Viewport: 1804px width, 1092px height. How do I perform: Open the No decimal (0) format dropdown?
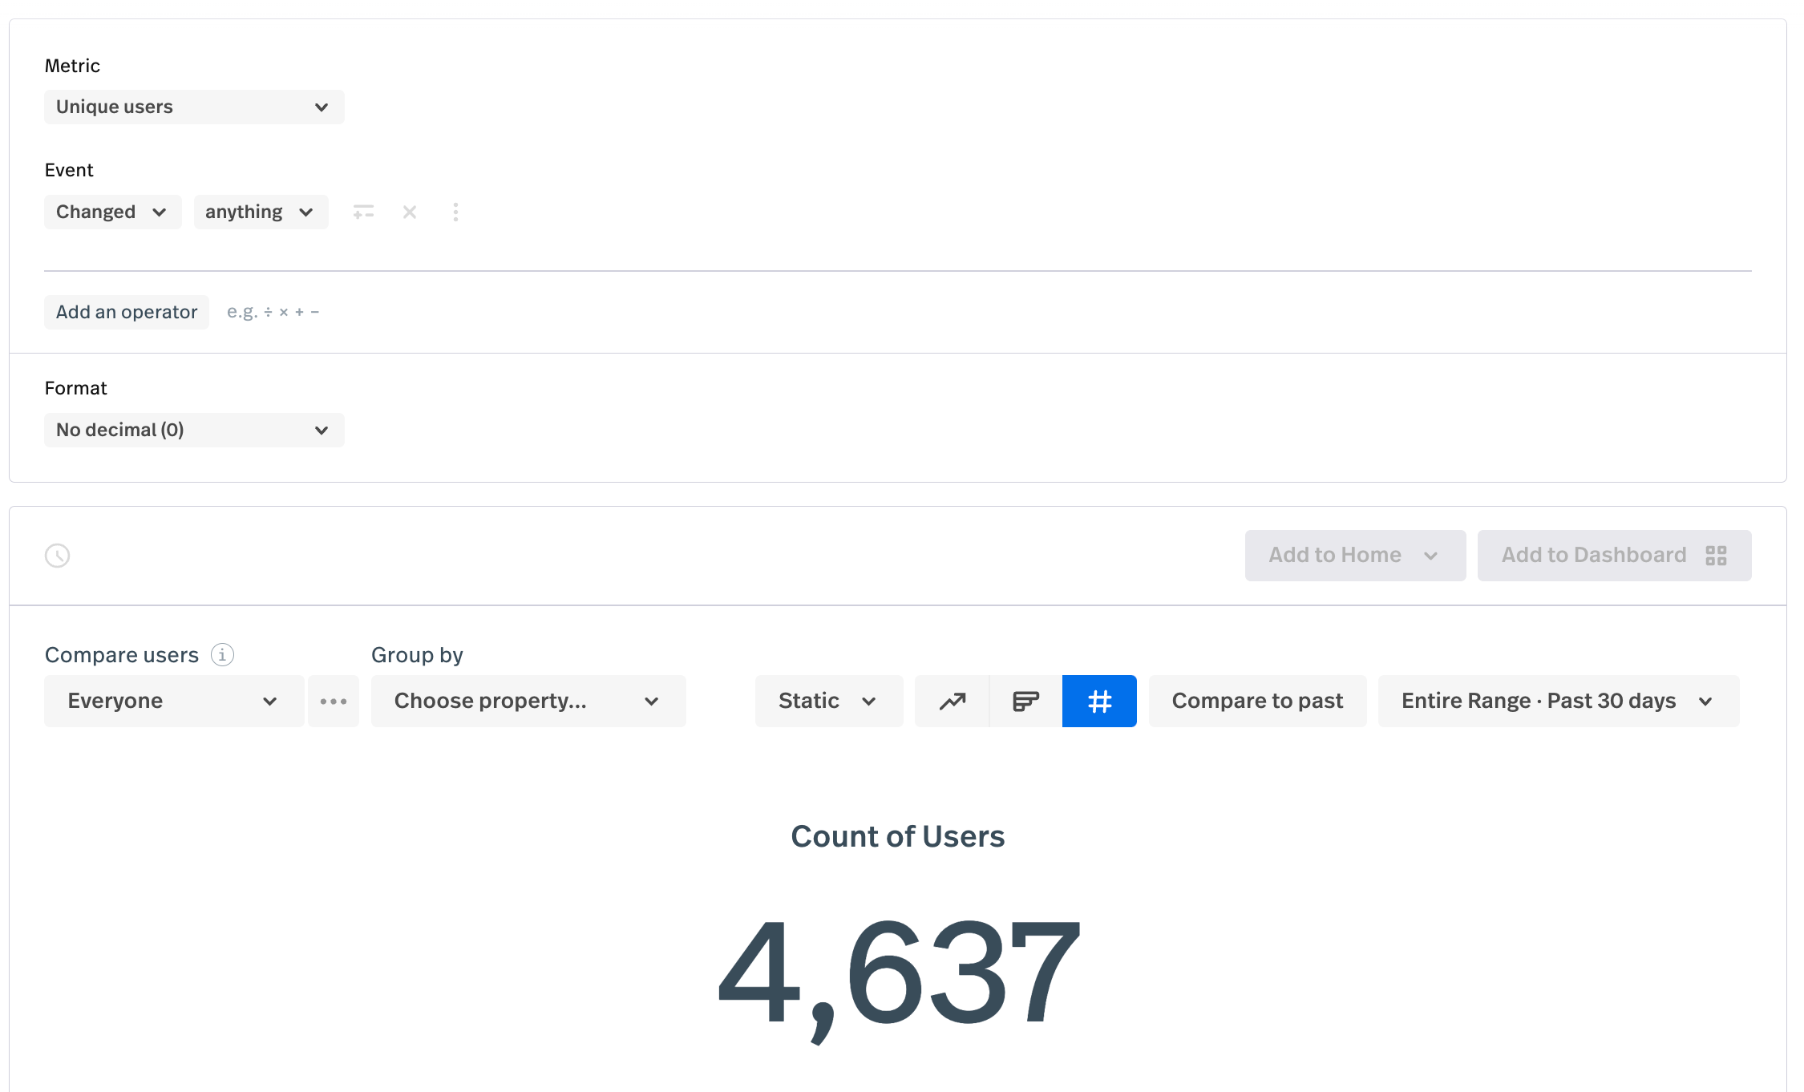tap(194, 430)
